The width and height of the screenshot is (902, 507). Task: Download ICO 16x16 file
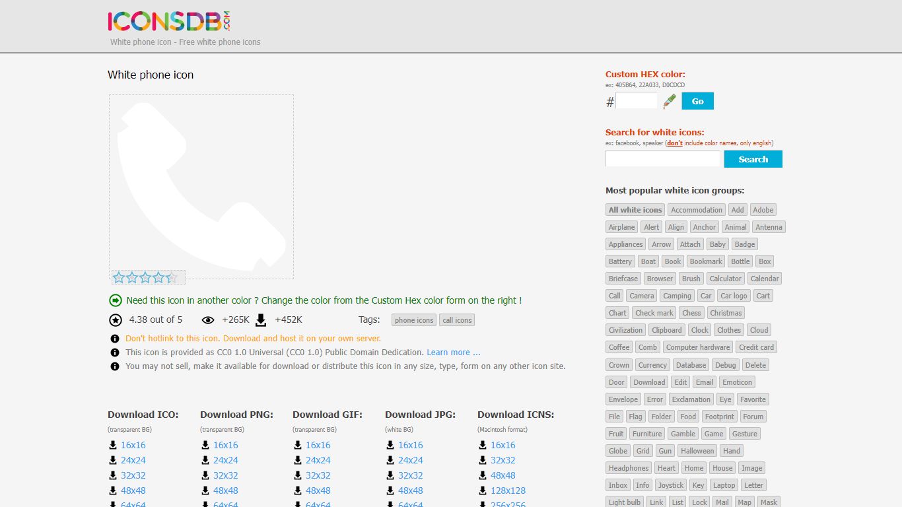[133, 446]
